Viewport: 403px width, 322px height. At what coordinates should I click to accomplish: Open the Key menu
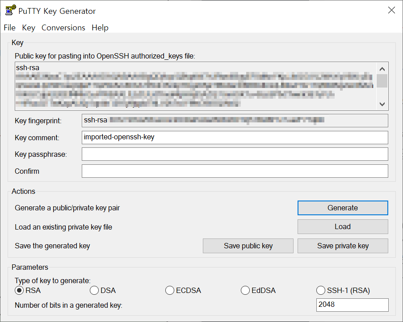(x=28, y=28)
